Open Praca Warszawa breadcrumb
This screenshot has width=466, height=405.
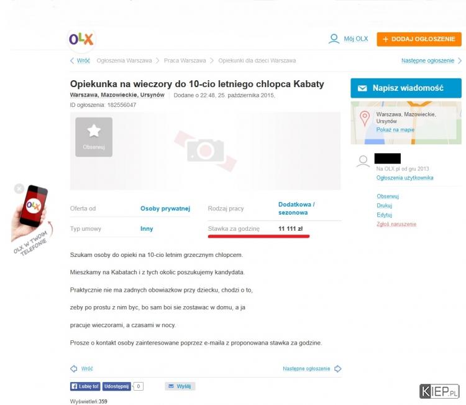(x=185, y=61)
